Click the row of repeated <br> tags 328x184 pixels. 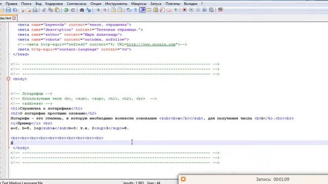pos(57,138)
